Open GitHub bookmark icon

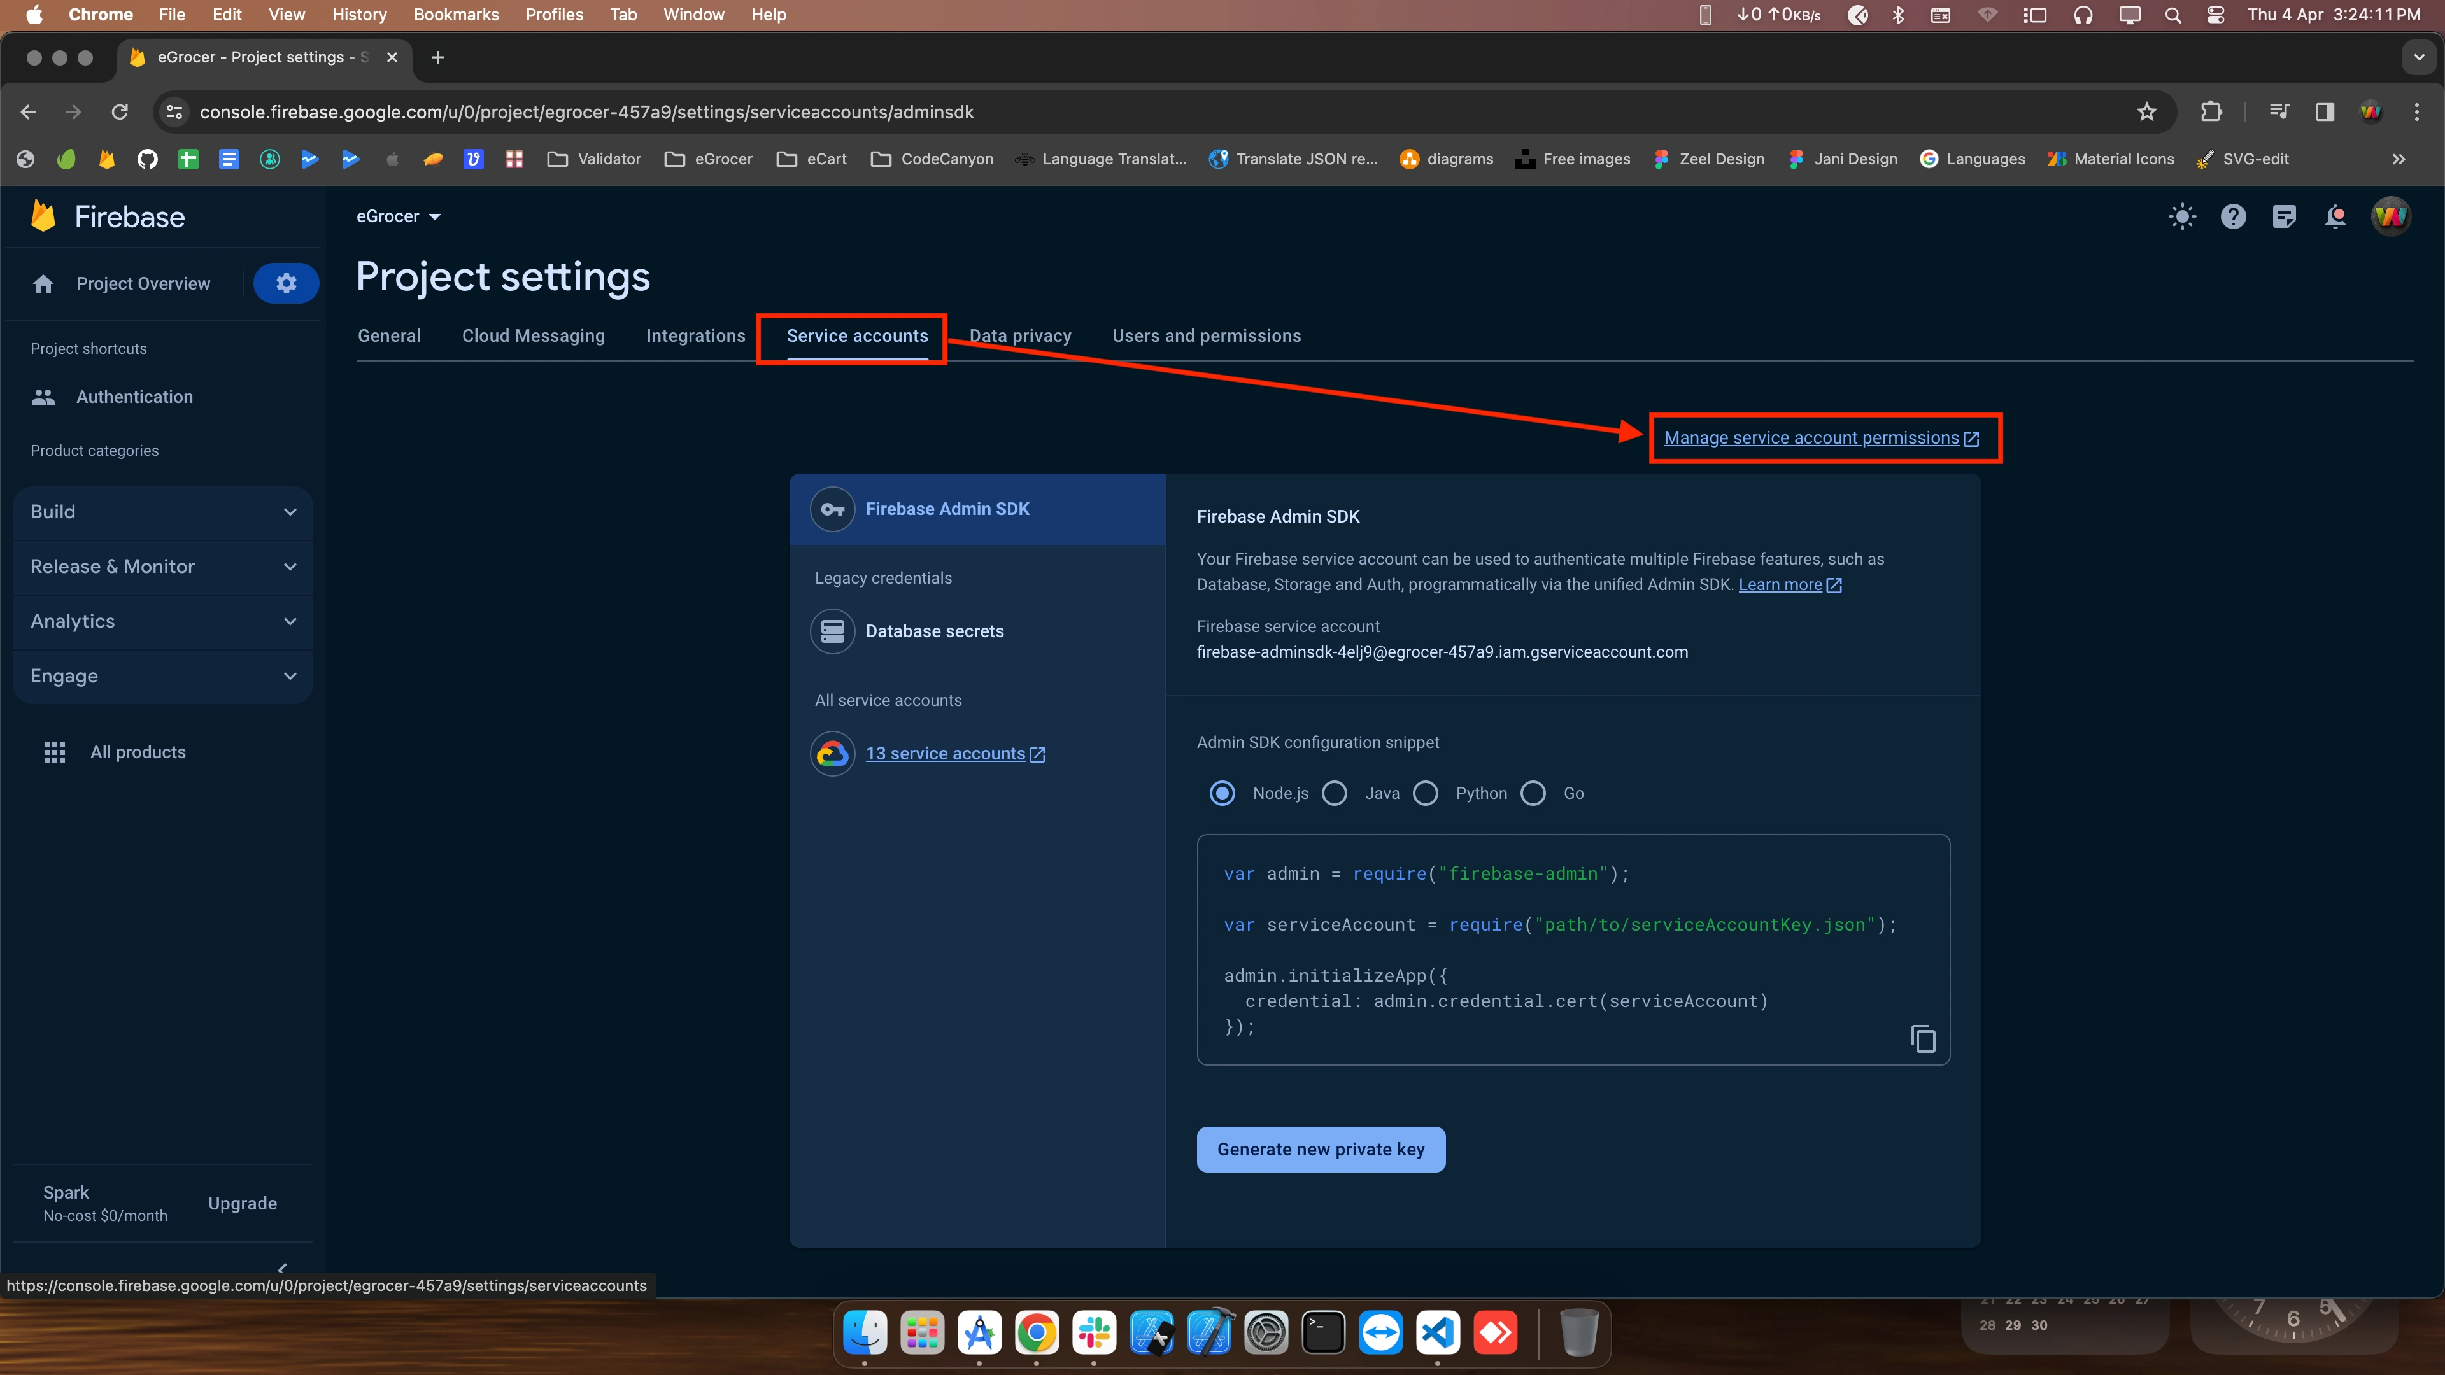coord(147,159)
